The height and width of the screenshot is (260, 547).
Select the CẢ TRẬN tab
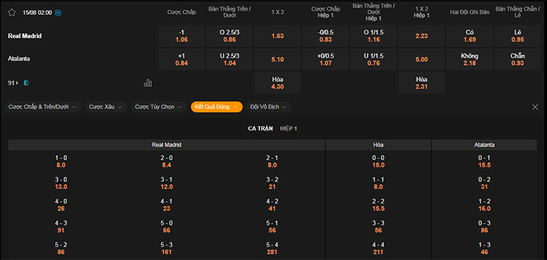click(261, 128)
